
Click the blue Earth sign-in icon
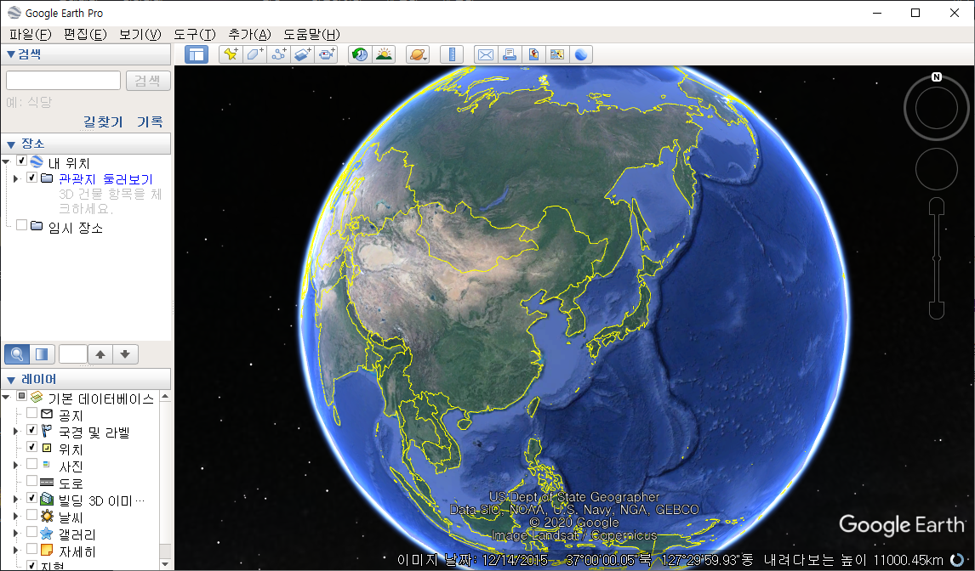[x=581, y=54]
